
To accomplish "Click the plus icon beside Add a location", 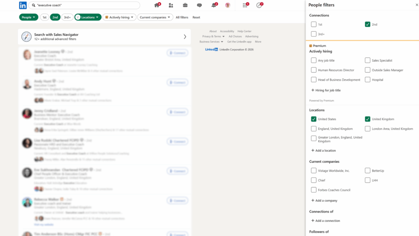I will (313, 150).
